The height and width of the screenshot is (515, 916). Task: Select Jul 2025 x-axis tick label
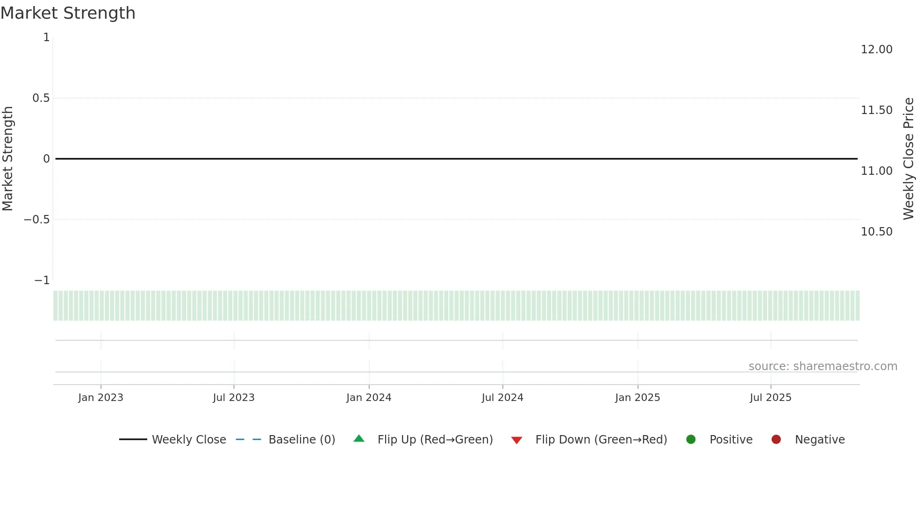[x=771, y=398]
